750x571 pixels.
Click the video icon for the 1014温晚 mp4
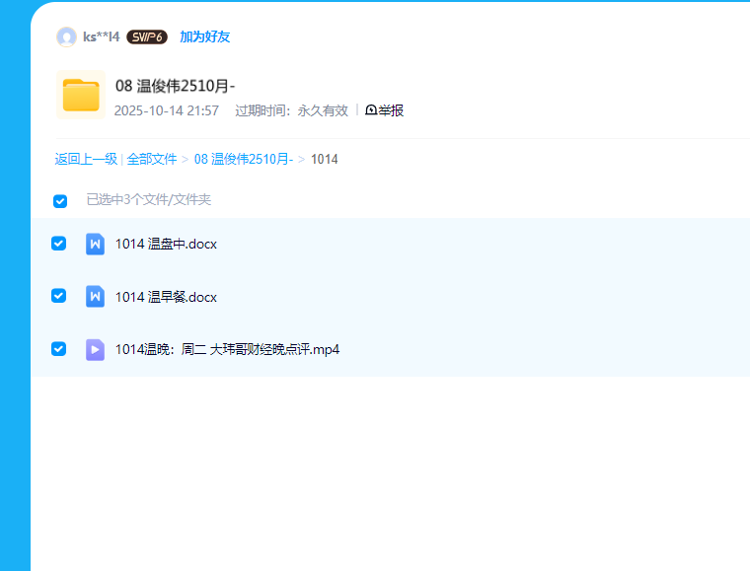pyautogui.click(x=95, y=349)
